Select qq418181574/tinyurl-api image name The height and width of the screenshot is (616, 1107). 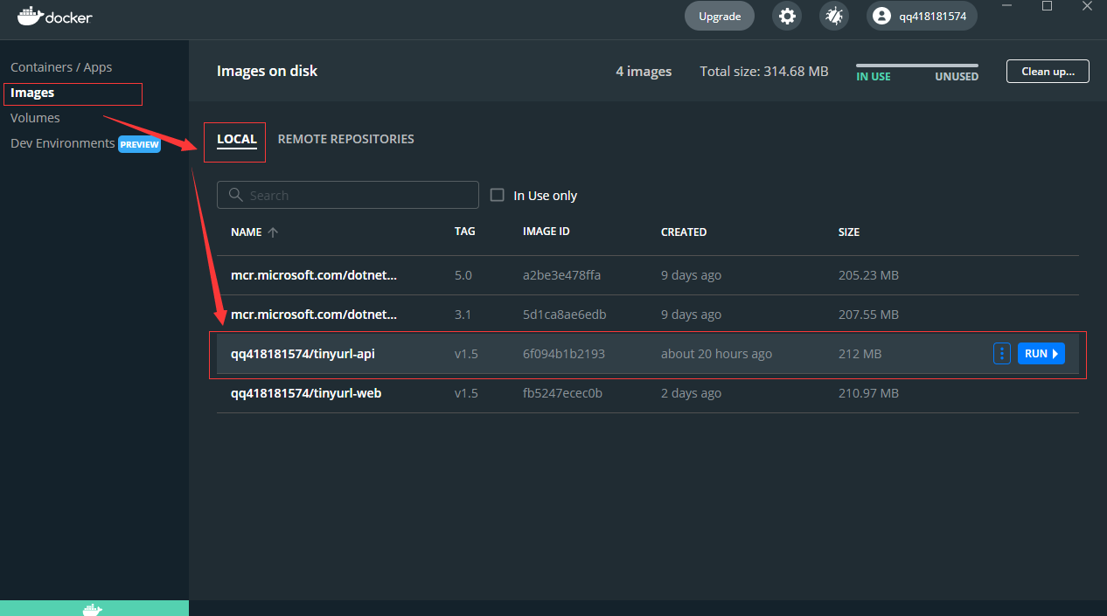tap(303, 354)
